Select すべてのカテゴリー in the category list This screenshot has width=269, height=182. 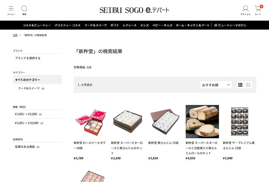37,80
